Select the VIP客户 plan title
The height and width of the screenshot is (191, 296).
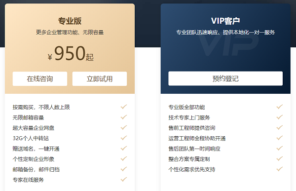click(225, 21)
